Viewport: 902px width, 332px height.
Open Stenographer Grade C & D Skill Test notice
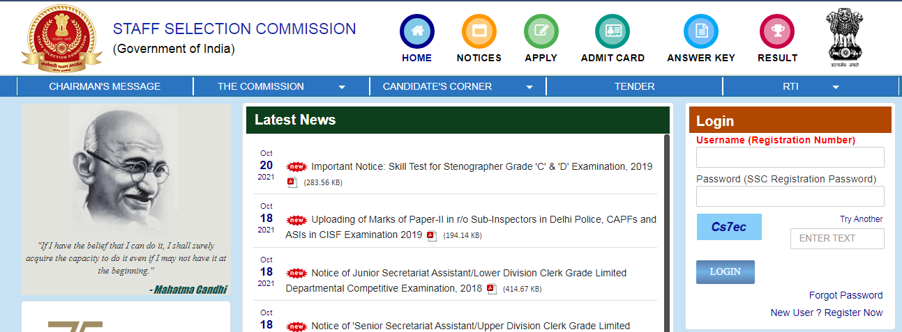click(482, 166)
